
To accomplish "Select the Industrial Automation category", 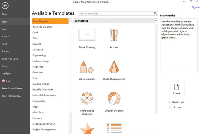I will point(44,95).
